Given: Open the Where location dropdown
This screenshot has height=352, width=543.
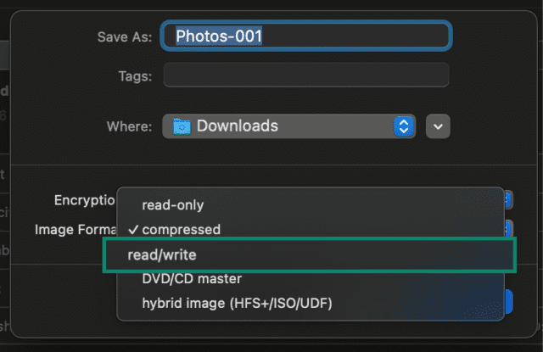Looking at the screenshot, I should 289,126.
